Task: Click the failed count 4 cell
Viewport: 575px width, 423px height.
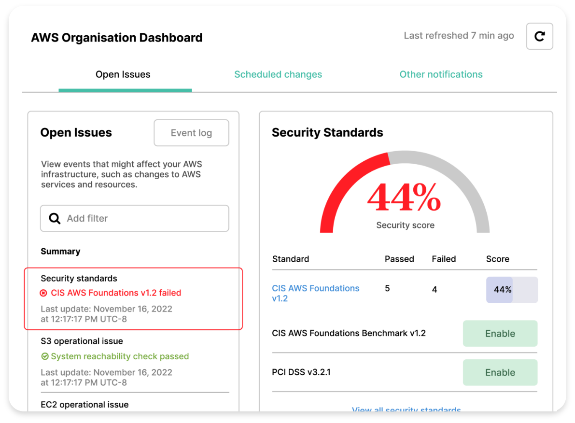Action: pyautogui.click(x=435, y=290)
